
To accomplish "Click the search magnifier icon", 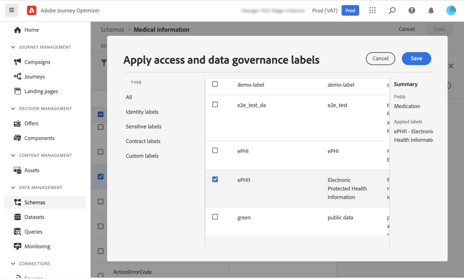I will [x=392, y=10].
